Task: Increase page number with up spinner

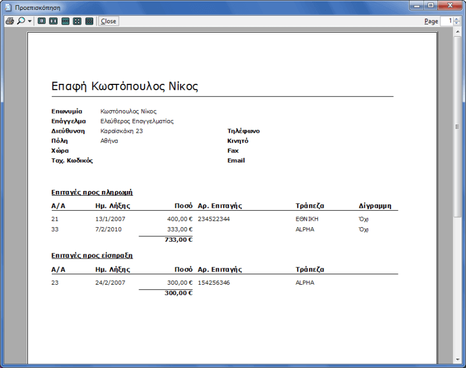Action: 456,19
